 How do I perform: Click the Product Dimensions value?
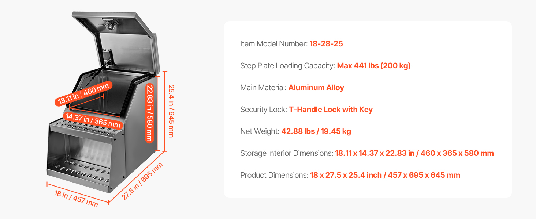tap(385, 175)
